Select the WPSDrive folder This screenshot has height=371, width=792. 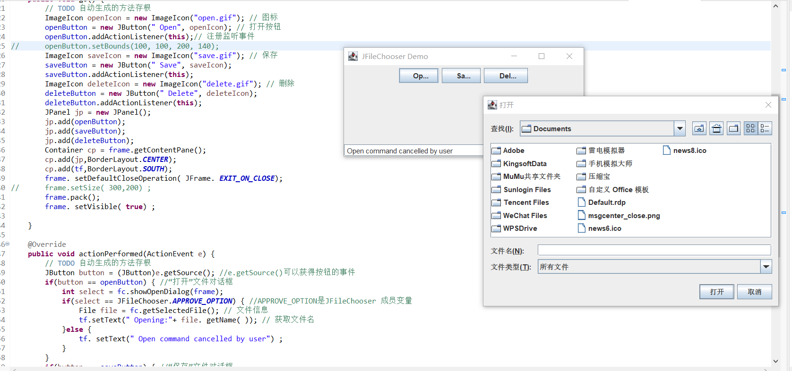515,228
